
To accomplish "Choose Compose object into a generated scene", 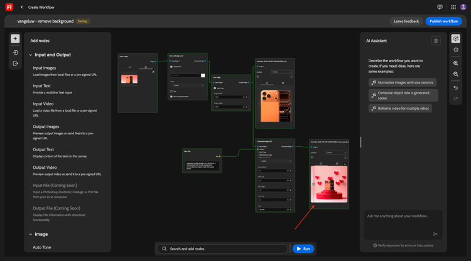I will tap(403, 95).
